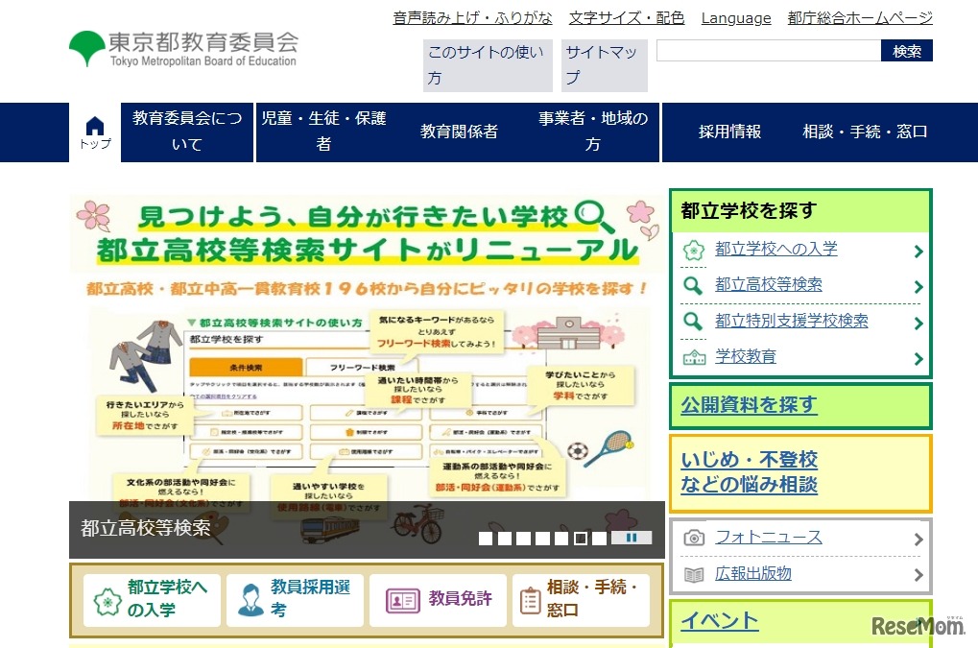Viewport: 978px width, 648px height.
Task: Open 文字サイズ・配色 settings link
Action: [x=626, y=18]
